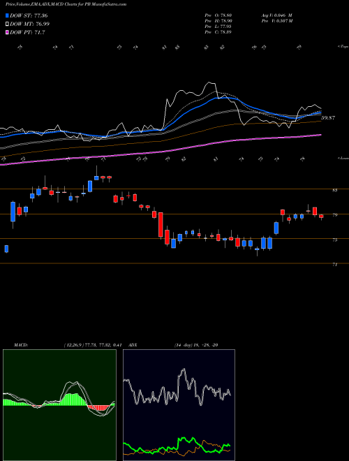Select the Pre O: 78.80 value
Image resolution: width=349 pixels, height=461 pixels.
coord(218,15)
